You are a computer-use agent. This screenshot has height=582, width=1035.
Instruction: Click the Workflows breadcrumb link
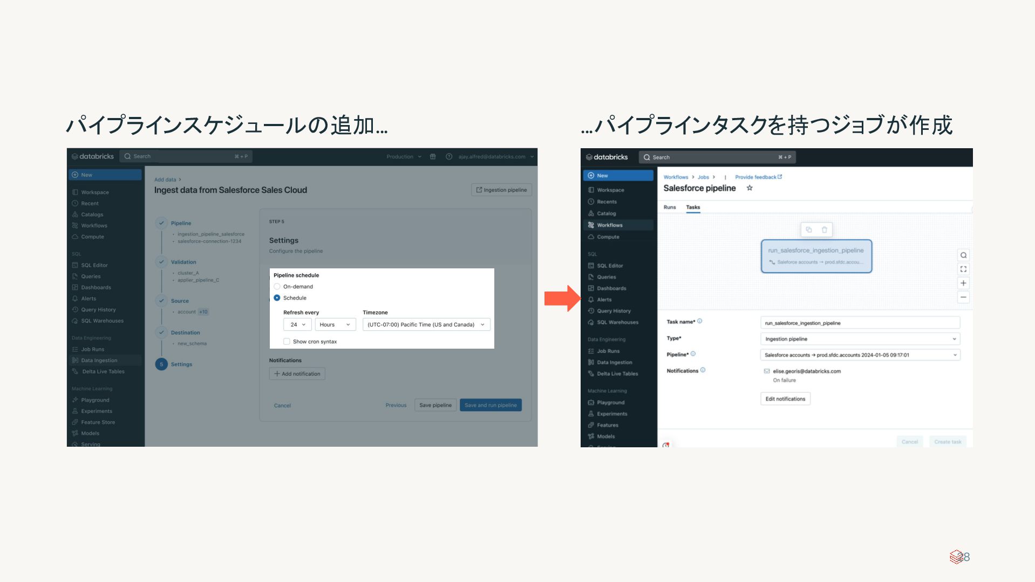tap(676, 177)
